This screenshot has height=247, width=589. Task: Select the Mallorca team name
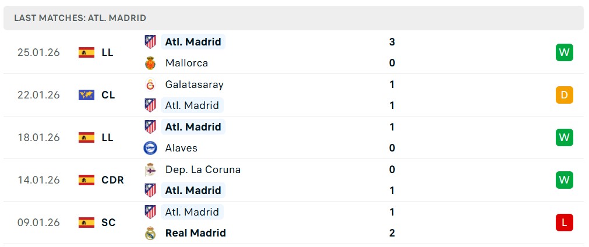pyautogui.click(x=186, y=63)
